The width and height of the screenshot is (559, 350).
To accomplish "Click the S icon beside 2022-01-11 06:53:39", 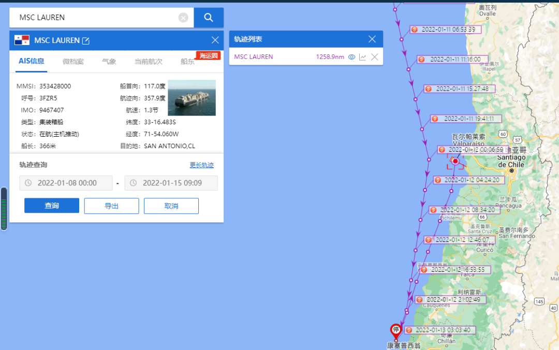I will click(x=414, y=30).
